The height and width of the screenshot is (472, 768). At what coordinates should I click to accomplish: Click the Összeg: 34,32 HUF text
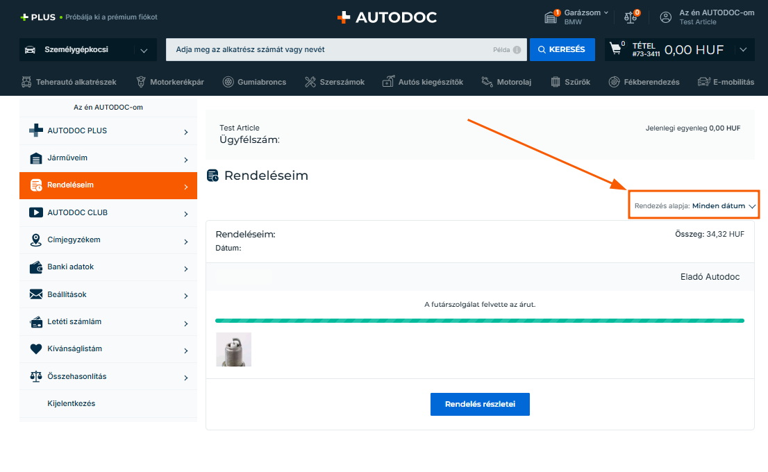[x=710, y=234]
